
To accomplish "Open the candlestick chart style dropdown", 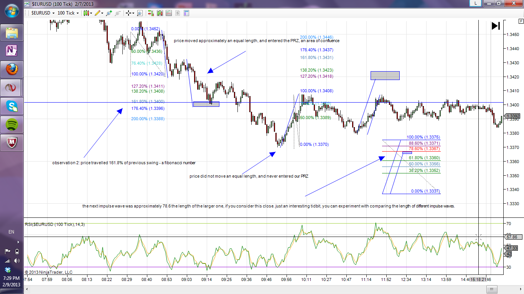I will pos(87,13).
